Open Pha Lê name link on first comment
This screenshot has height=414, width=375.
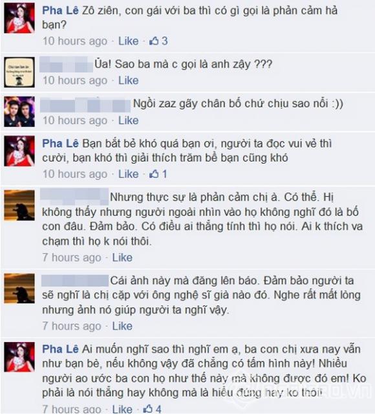tap(60, 10)
